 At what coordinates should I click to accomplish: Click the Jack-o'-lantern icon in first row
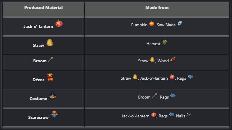[59, 24]
